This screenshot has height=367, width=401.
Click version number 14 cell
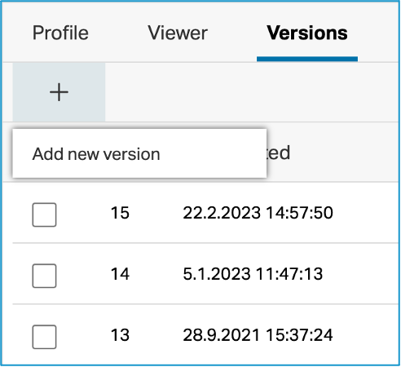point(120,274)
